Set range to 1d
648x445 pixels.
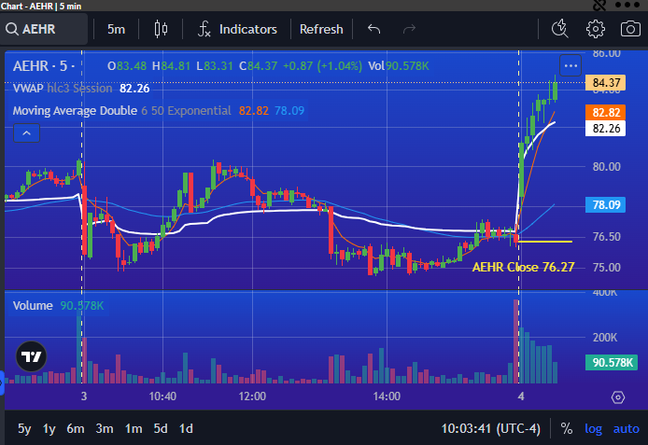click(186, 428)
